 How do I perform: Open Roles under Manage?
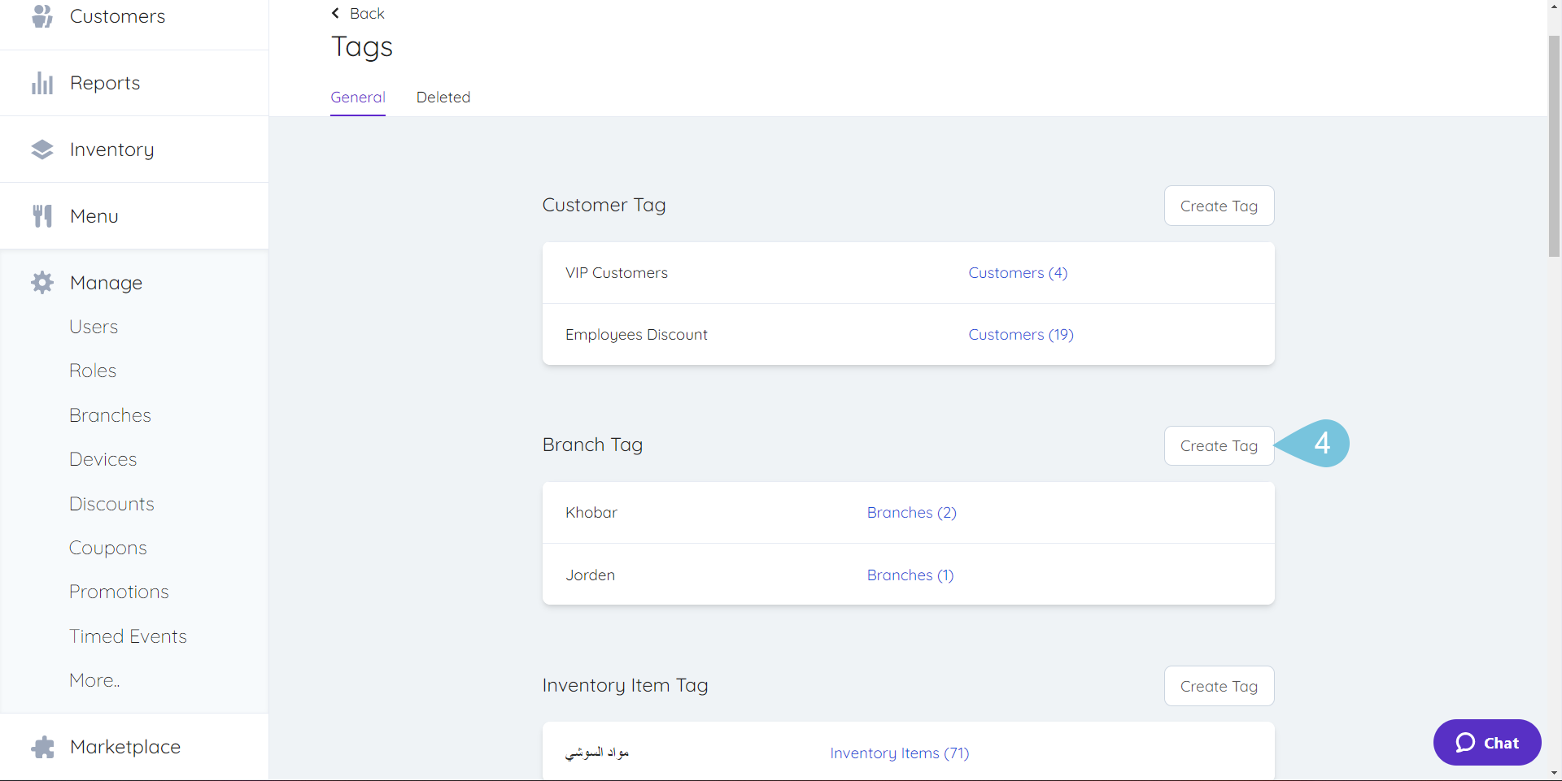(93, 371)
